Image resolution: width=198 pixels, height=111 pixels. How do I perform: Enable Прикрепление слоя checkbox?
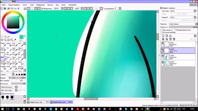175,30
